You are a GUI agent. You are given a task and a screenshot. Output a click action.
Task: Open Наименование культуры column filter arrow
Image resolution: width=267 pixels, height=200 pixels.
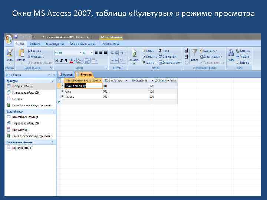(x=101, y=80)
